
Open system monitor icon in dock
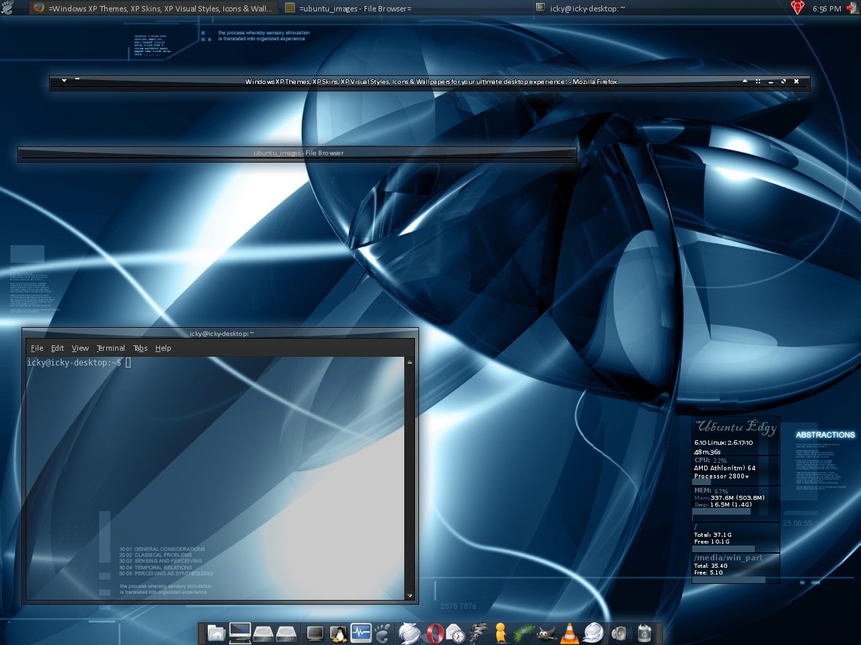(361, 633)
